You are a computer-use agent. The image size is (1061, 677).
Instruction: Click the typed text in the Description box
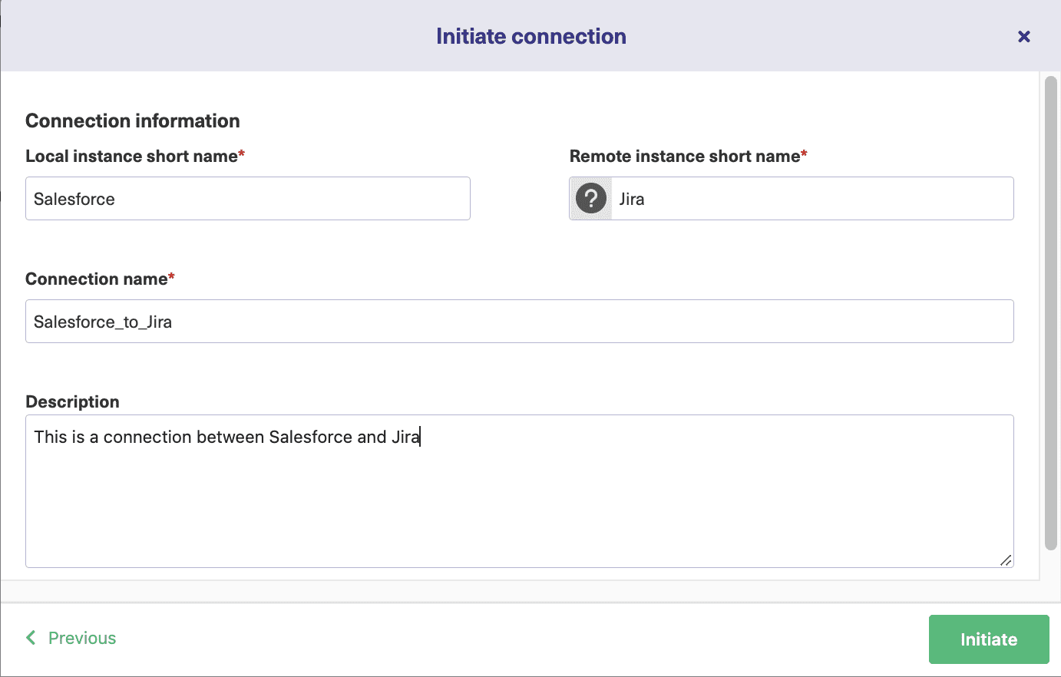226,437
